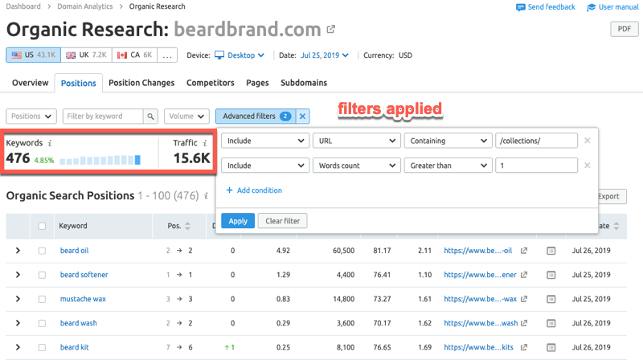Open external URL icon for mustache wax row
Screen dimensions: 643x360
pos(524,299)
